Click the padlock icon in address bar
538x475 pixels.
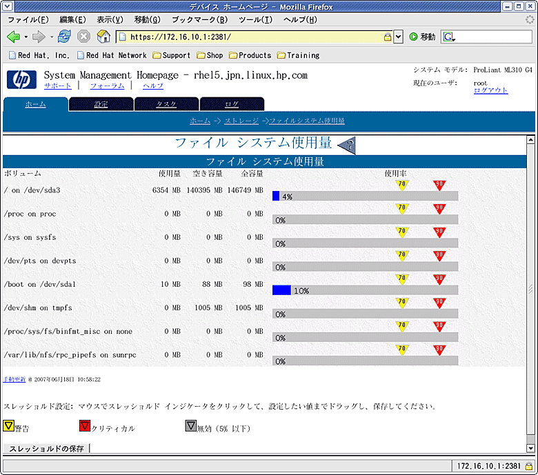point(388,37)
